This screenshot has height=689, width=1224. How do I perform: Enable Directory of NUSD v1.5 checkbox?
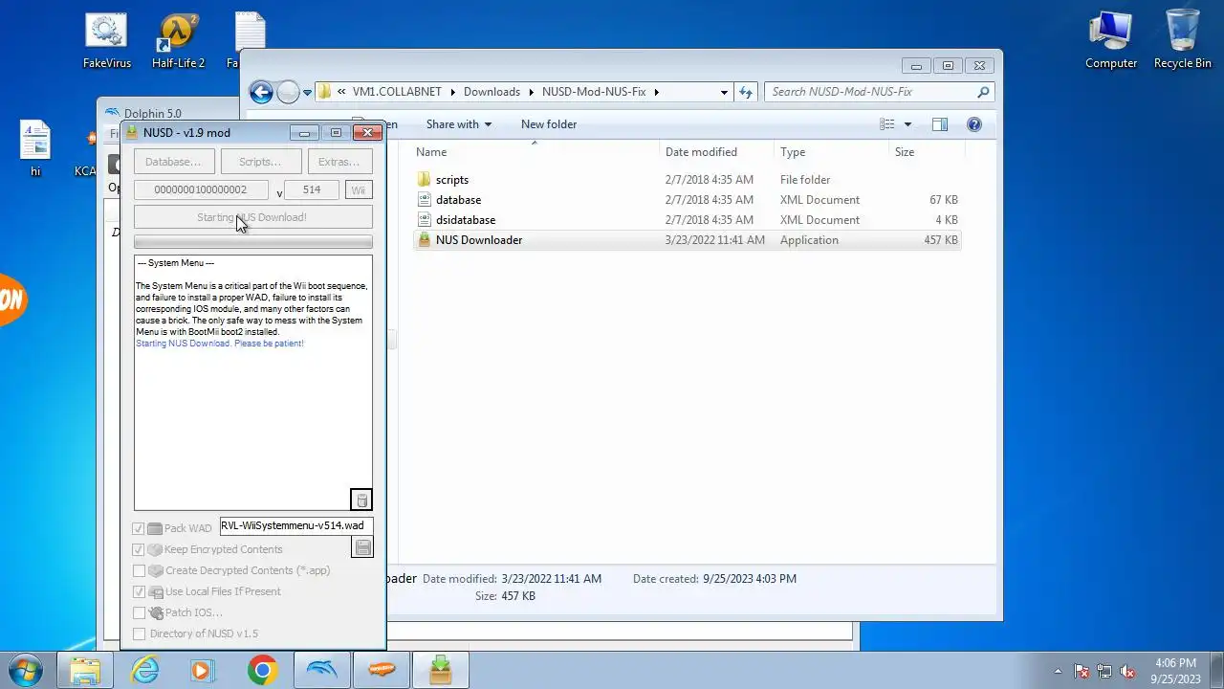coord(139,633)
